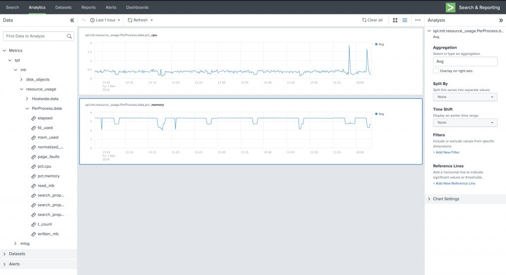Enable Overlay on right axis checkbox

coord(436,71)
